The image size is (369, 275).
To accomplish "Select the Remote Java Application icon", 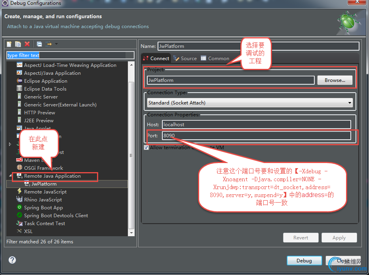I will point(19,176).
